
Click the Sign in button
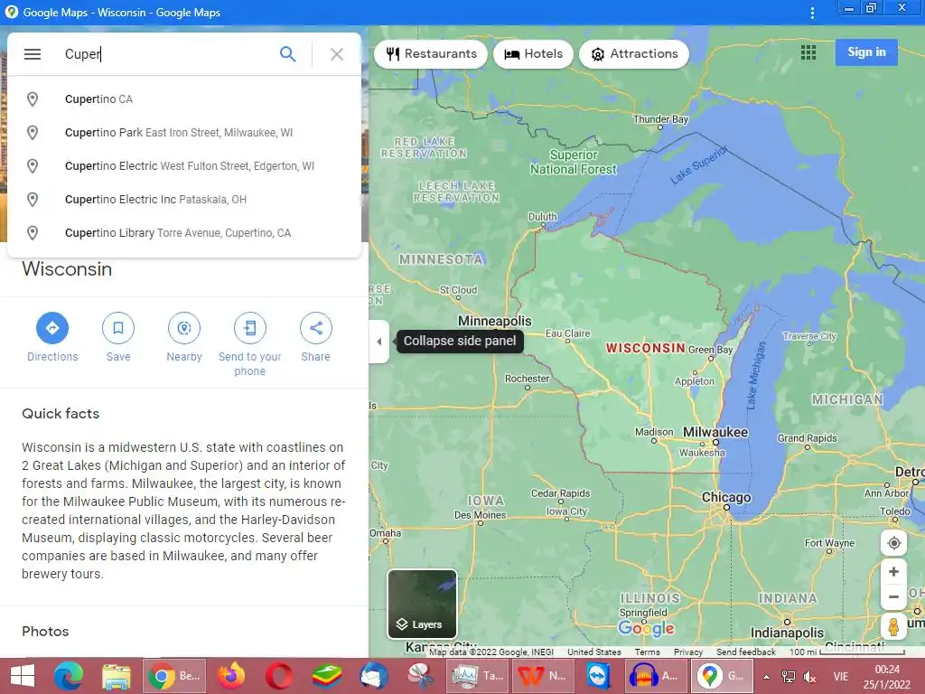866,52
